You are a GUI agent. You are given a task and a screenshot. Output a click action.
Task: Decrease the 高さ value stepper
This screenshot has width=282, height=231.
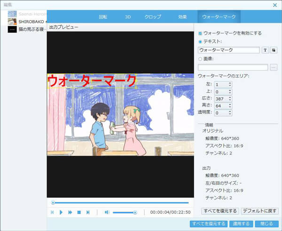click(230, 107)
